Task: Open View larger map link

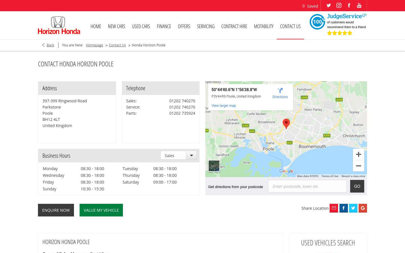Action: tap(224, 106)
